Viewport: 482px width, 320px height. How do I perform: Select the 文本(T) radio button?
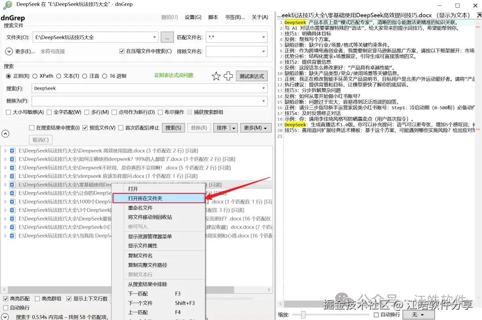click(59, 76)
